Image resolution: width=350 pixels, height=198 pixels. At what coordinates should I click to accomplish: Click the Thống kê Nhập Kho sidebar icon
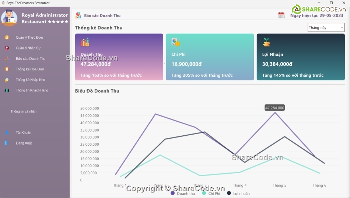(x=7, y=80)
